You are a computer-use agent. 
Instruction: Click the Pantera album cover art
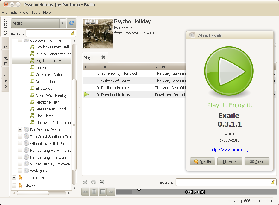[98, 34]
